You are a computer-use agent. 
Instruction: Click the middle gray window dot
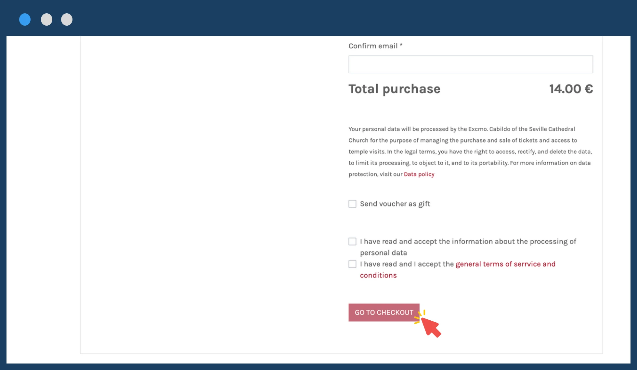point(46,19)
